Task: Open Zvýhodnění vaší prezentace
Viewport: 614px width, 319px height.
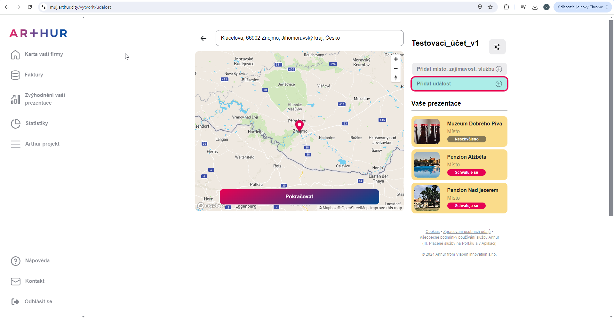Action: click(45, 99)
